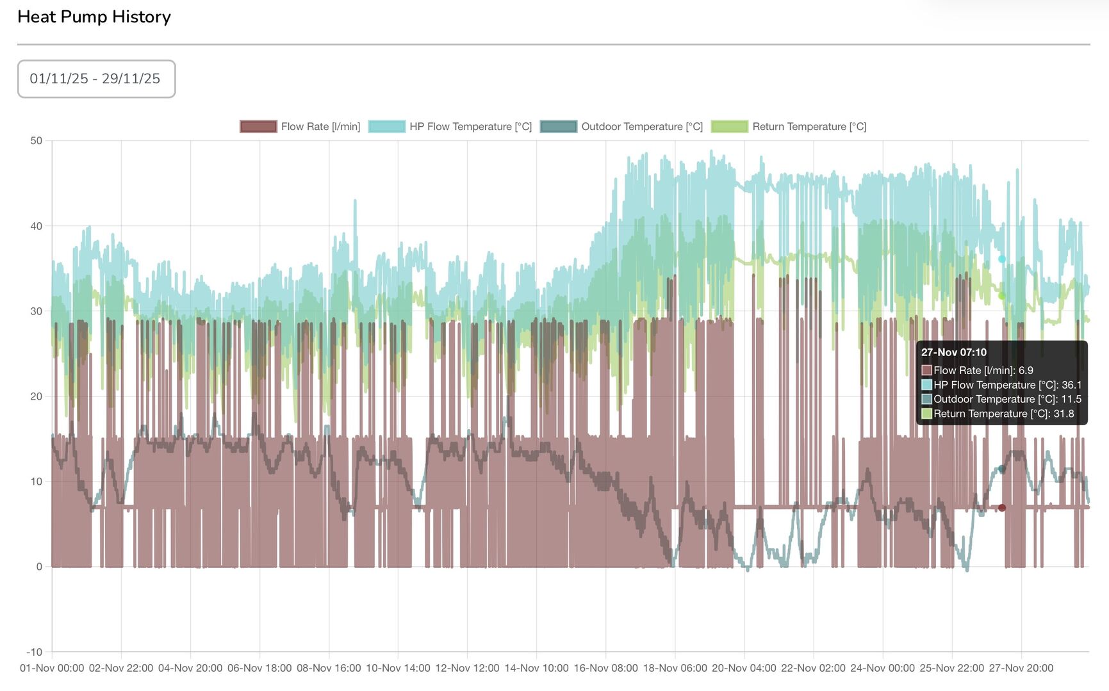Click the Return Temperature swatch in tooltip
1109x691 pixels.
coord(926,414)
